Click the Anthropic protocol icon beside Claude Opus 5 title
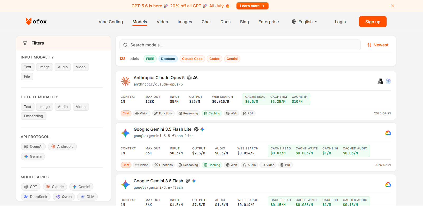This screenshot has width=423, height=206. tap(195, 78)
